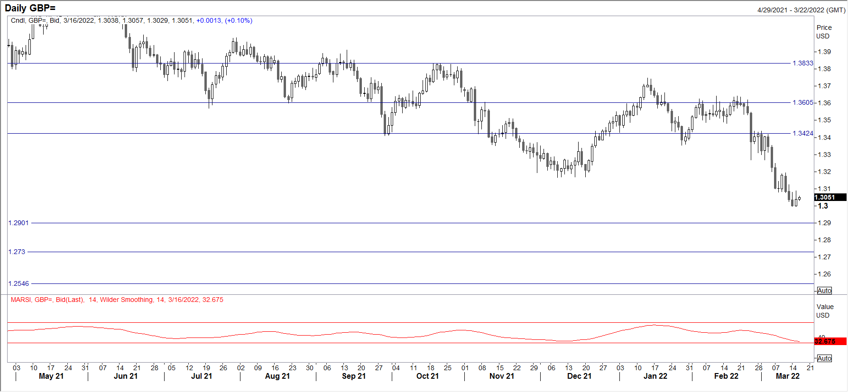Click the Aug 21 month label
The height and width of the screenshot is (392, 848).
click(x=277, y=376)
